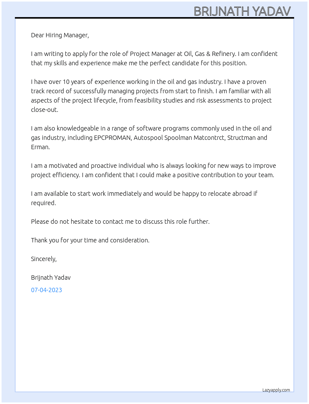Click the text EPCPROMAN in the software paragraph

point(112,138)
